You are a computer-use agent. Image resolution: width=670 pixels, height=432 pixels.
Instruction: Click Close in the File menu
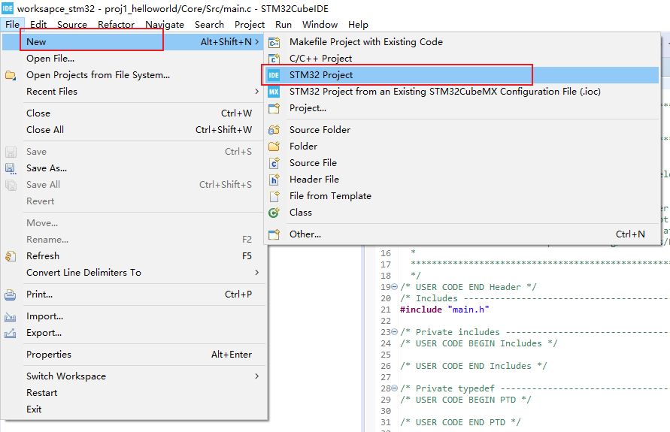click(x=132, y=113)
